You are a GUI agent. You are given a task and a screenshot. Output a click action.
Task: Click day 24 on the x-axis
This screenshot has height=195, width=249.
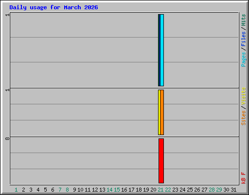pyautogui.click(x=182, y=190)
